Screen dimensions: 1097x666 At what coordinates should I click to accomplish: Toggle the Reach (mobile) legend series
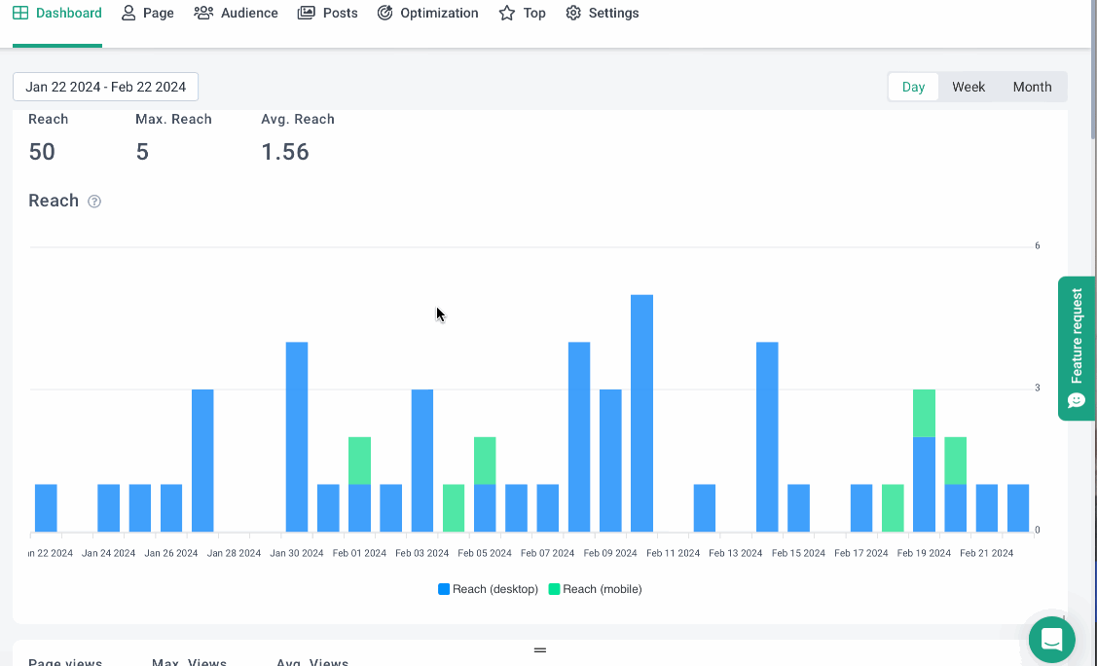(595, 589)
